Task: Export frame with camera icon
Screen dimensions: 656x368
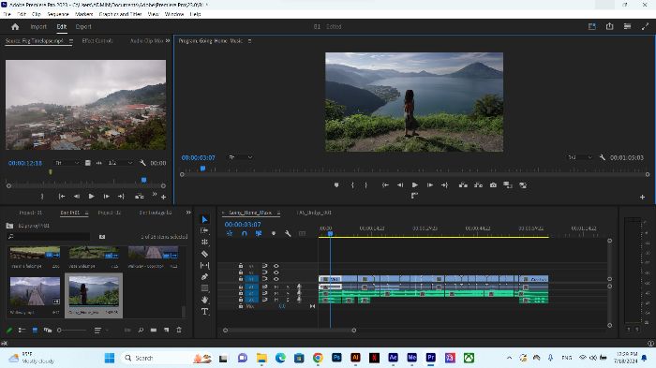Action: tap(493, 184)
